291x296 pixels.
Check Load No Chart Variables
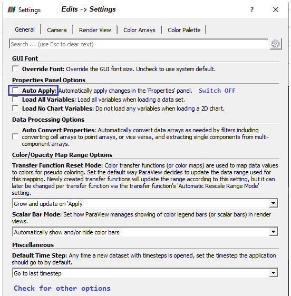[x=15, y=108]
